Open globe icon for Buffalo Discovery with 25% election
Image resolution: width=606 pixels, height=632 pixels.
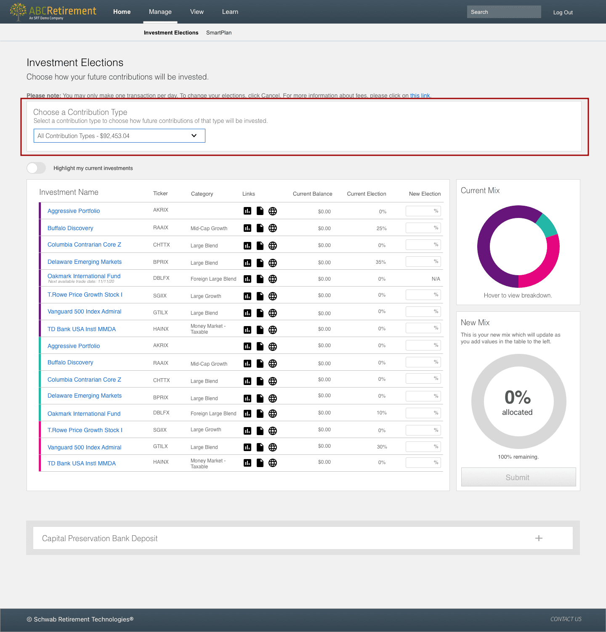coord(273,228)
